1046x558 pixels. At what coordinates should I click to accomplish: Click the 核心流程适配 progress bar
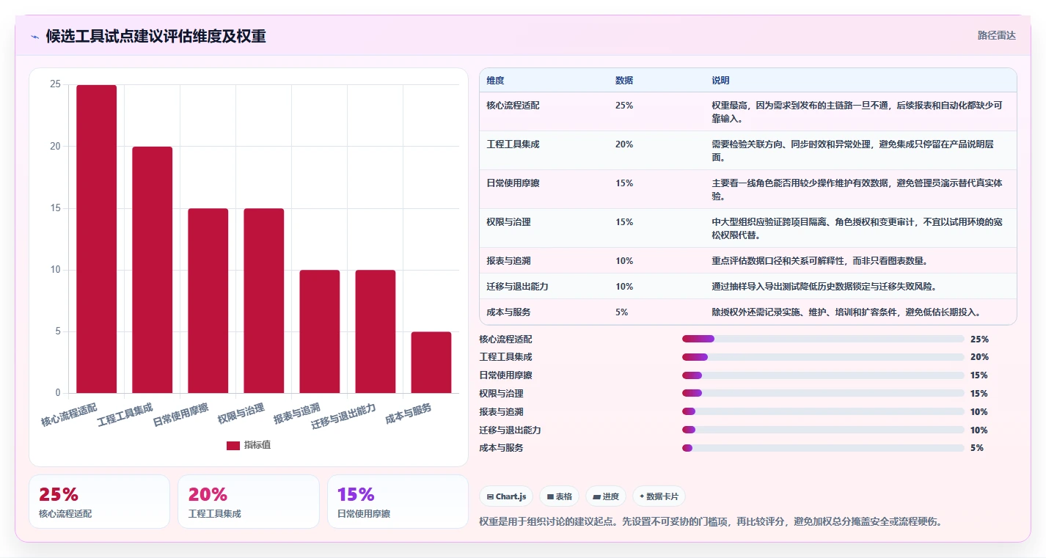823,339
